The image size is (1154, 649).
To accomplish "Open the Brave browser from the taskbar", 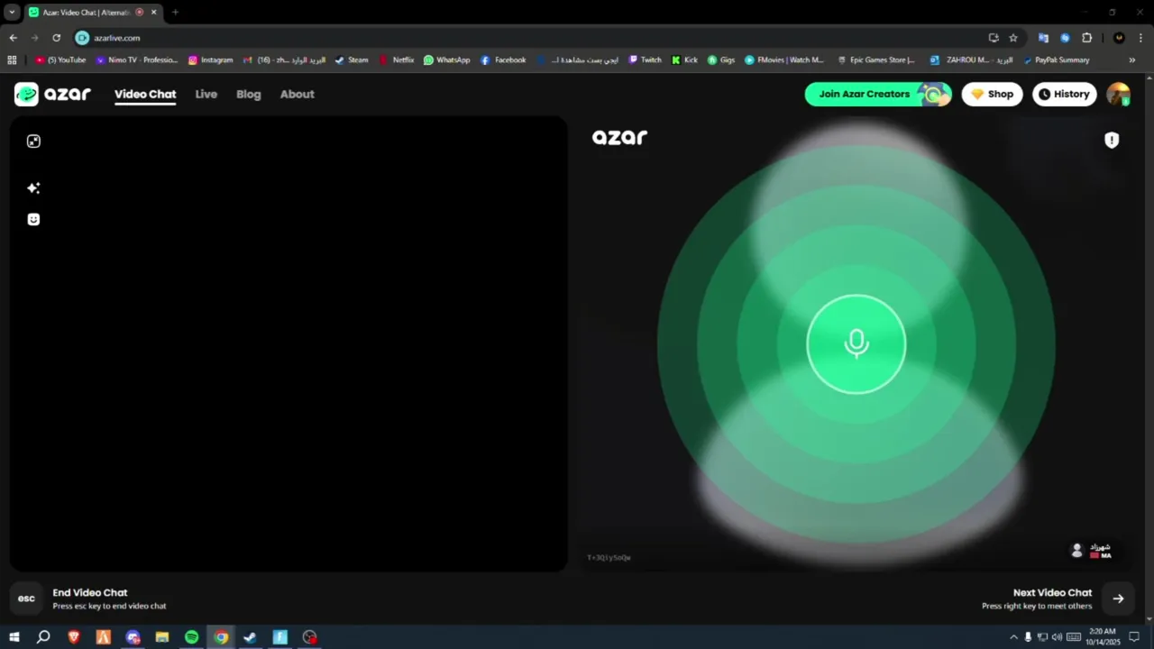I will pos(74,637).
